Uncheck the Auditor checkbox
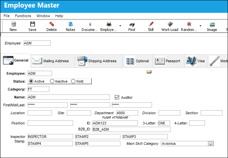Viewport: 228px width, 158px height. [x=117, y=97]
